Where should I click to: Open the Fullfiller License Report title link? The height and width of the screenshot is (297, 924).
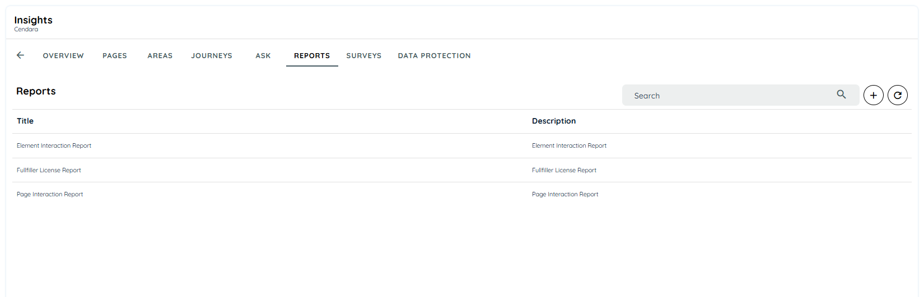click(x=49, y=170)
